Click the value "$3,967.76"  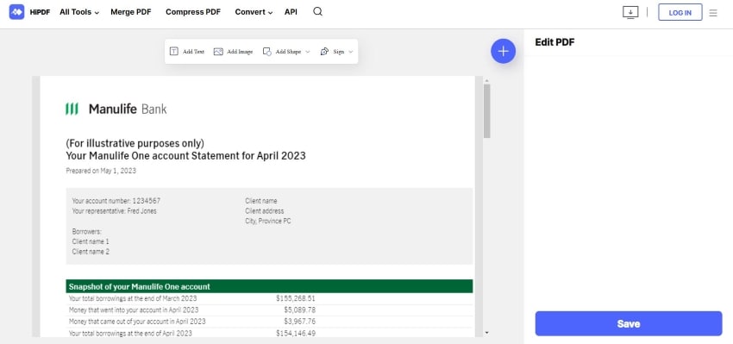[299, 322]
